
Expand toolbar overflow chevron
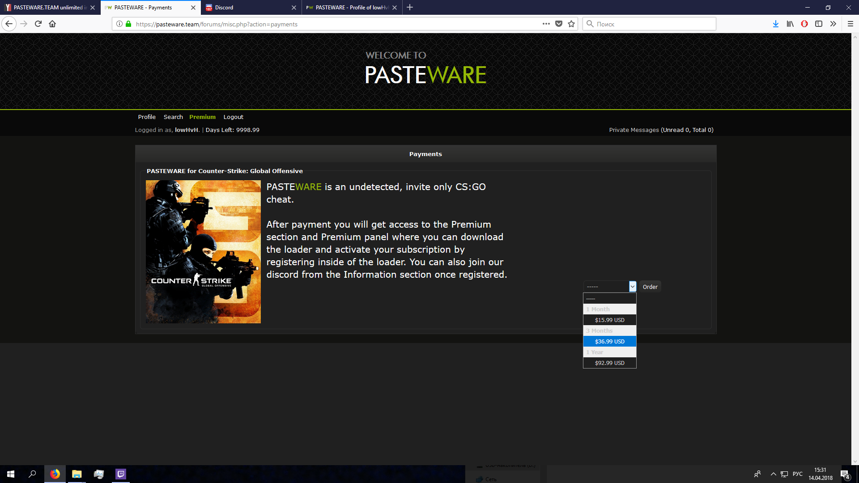pyautogui.click(x=833, y=24)
